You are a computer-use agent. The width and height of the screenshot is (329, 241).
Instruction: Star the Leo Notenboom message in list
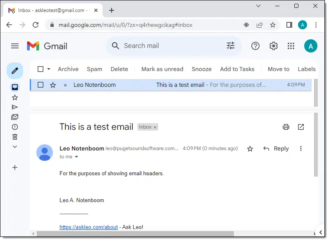coord(53,85)
